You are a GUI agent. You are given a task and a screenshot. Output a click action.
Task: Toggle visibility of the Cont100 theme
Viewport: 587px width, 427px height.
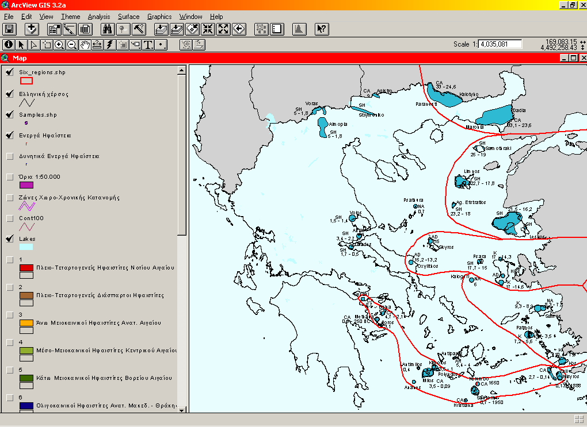click(9, 218)
